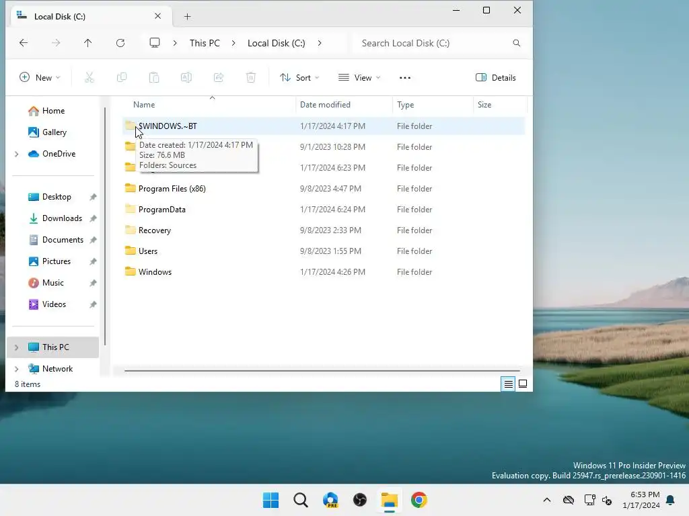Screen dimensions: 689x516
Task: Open pinned Pictures folder
Action: click(53, 261)
